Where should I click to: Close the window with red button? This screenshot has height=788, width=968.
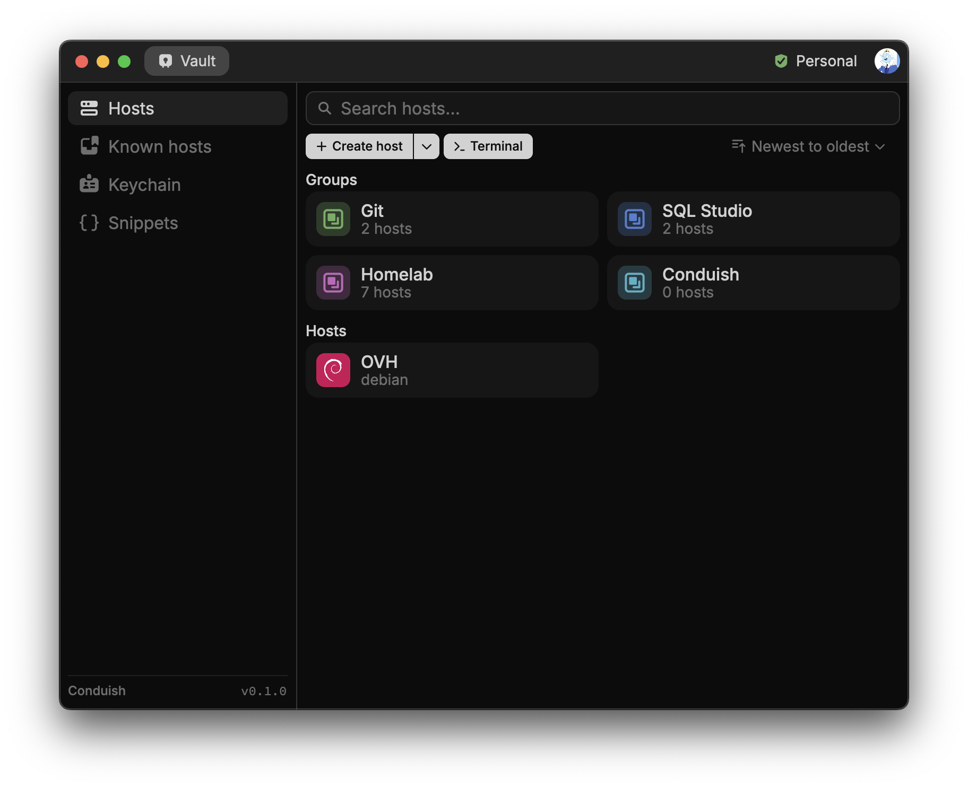pos(82,62)
